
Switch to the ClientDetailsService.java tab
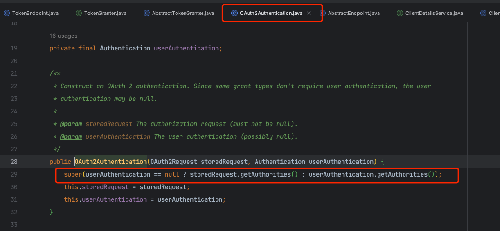[x=434, y=13]
